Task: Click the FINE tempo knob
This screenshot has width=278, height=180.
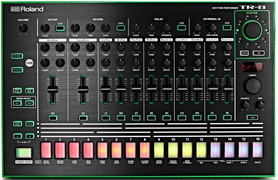Action: click(260, 105)
